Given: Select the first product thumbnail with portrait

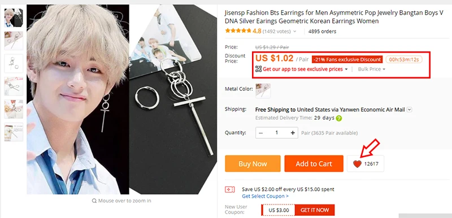Looking at the screenshot, I should [x=14, y=18].
